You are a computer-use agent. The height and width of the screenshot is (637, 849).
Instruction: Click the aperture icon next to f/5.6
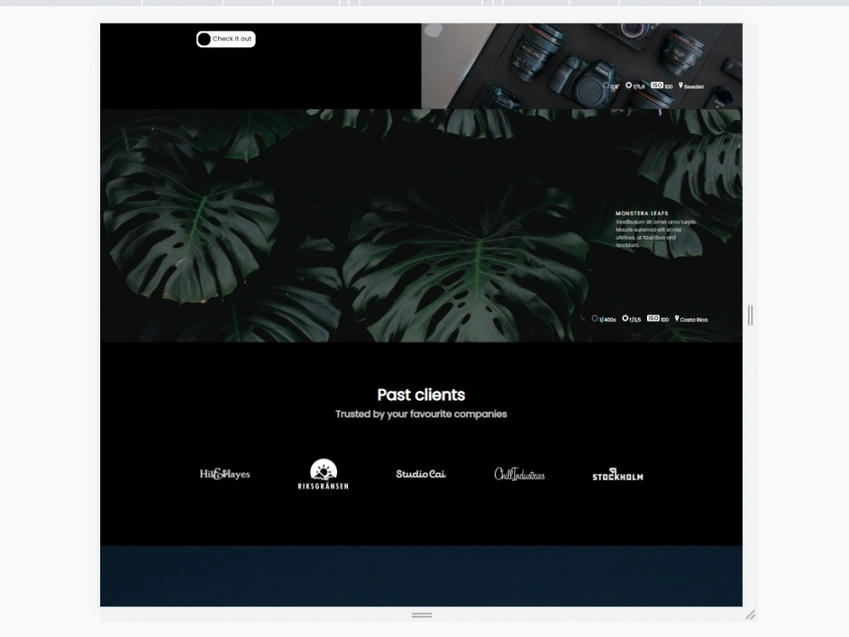[628, 86]
